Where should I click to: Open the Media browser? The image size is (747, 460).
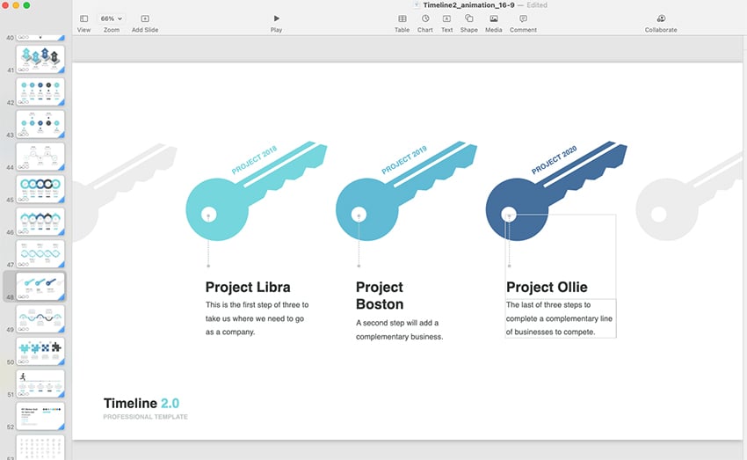click(494, 18)
